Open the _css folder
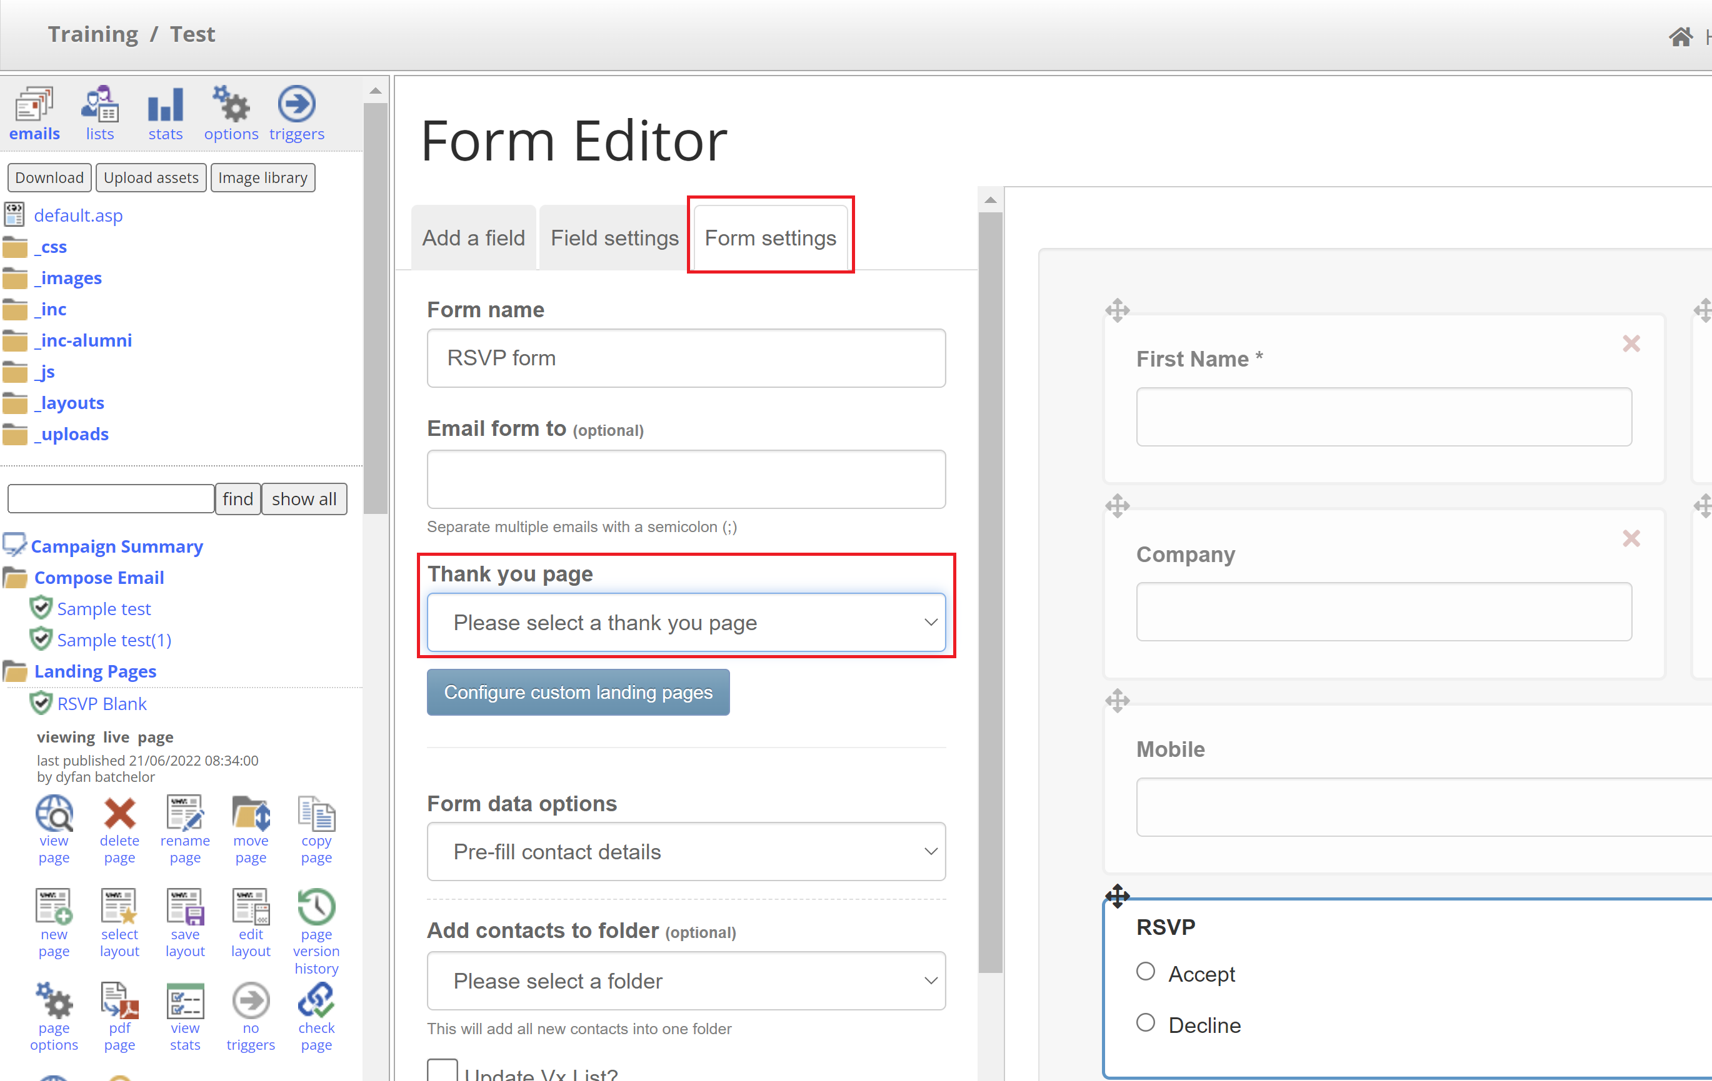Screen dimensions: 1712x1081 point(51,247)
